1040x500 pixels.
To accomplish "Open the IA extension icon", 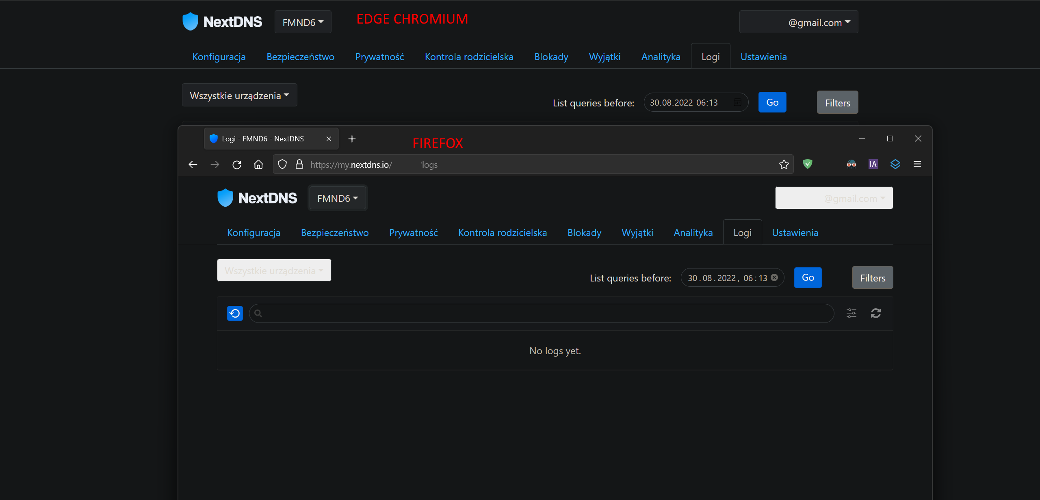I will (x=873, y=164).
